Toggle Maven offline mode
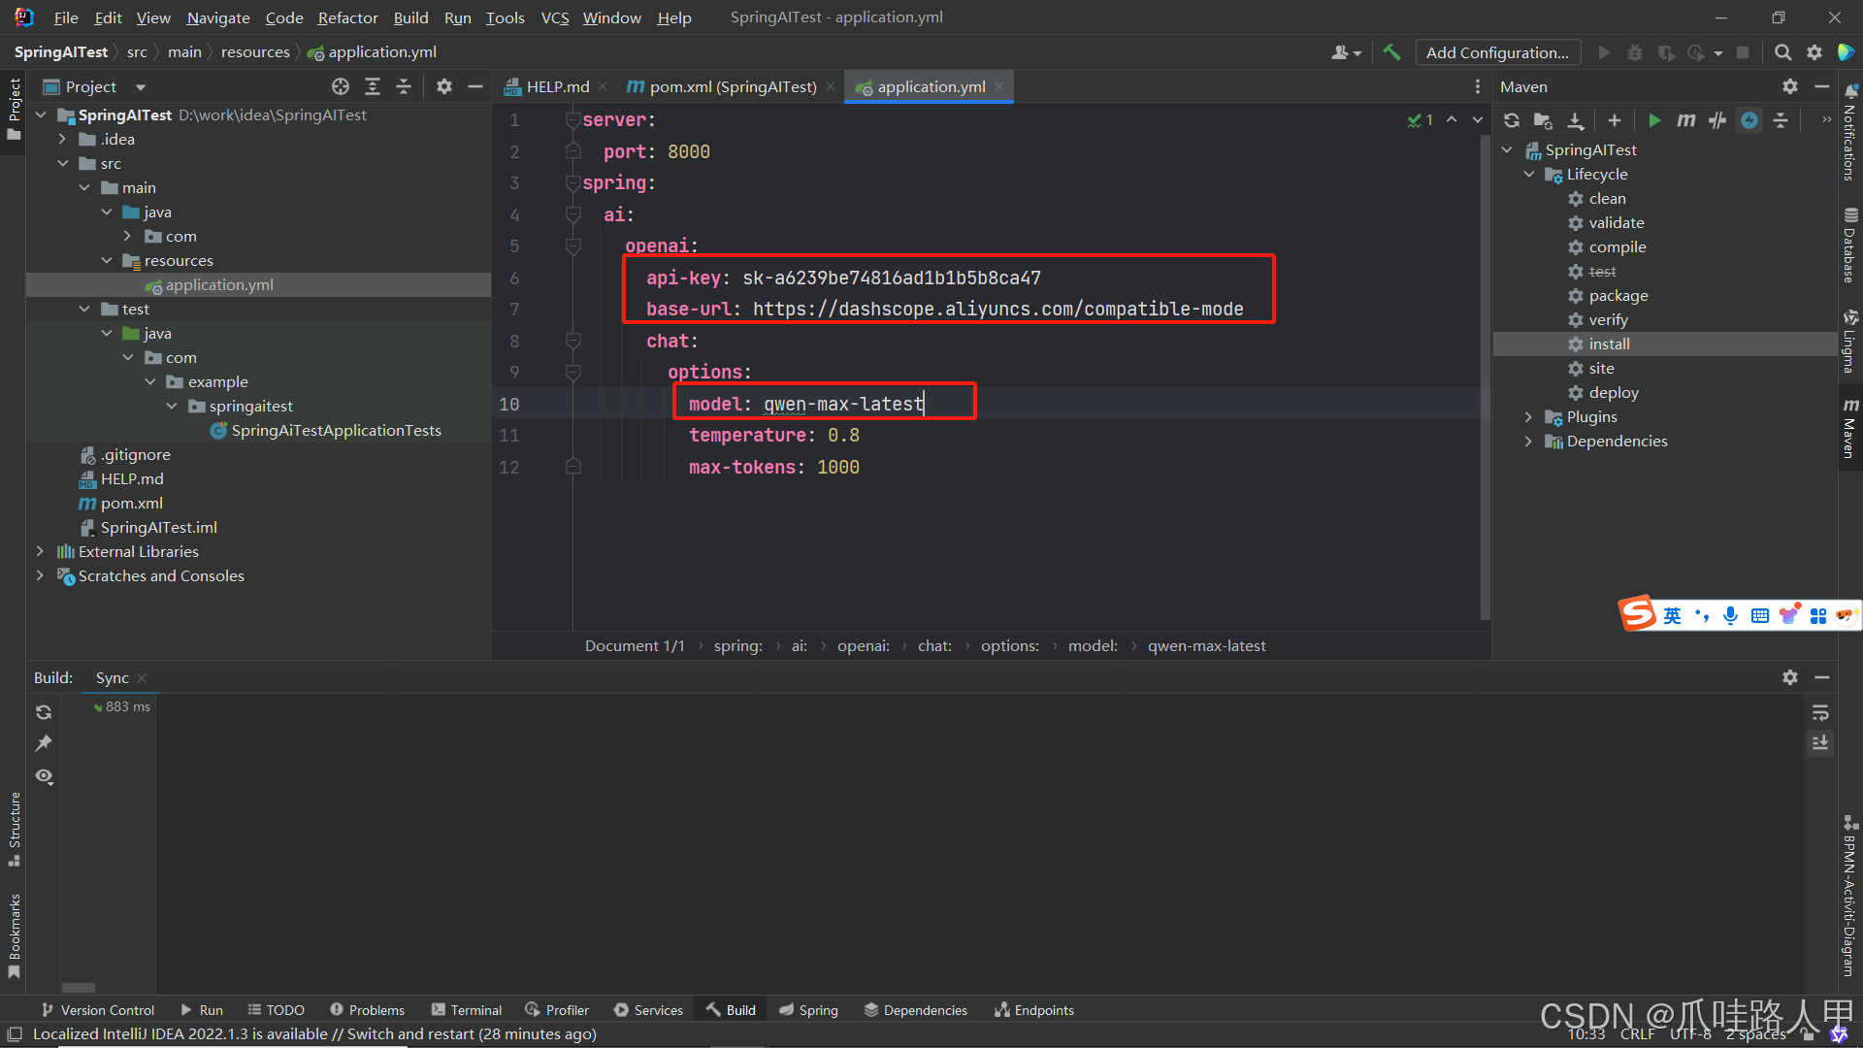 [1717, 120]
